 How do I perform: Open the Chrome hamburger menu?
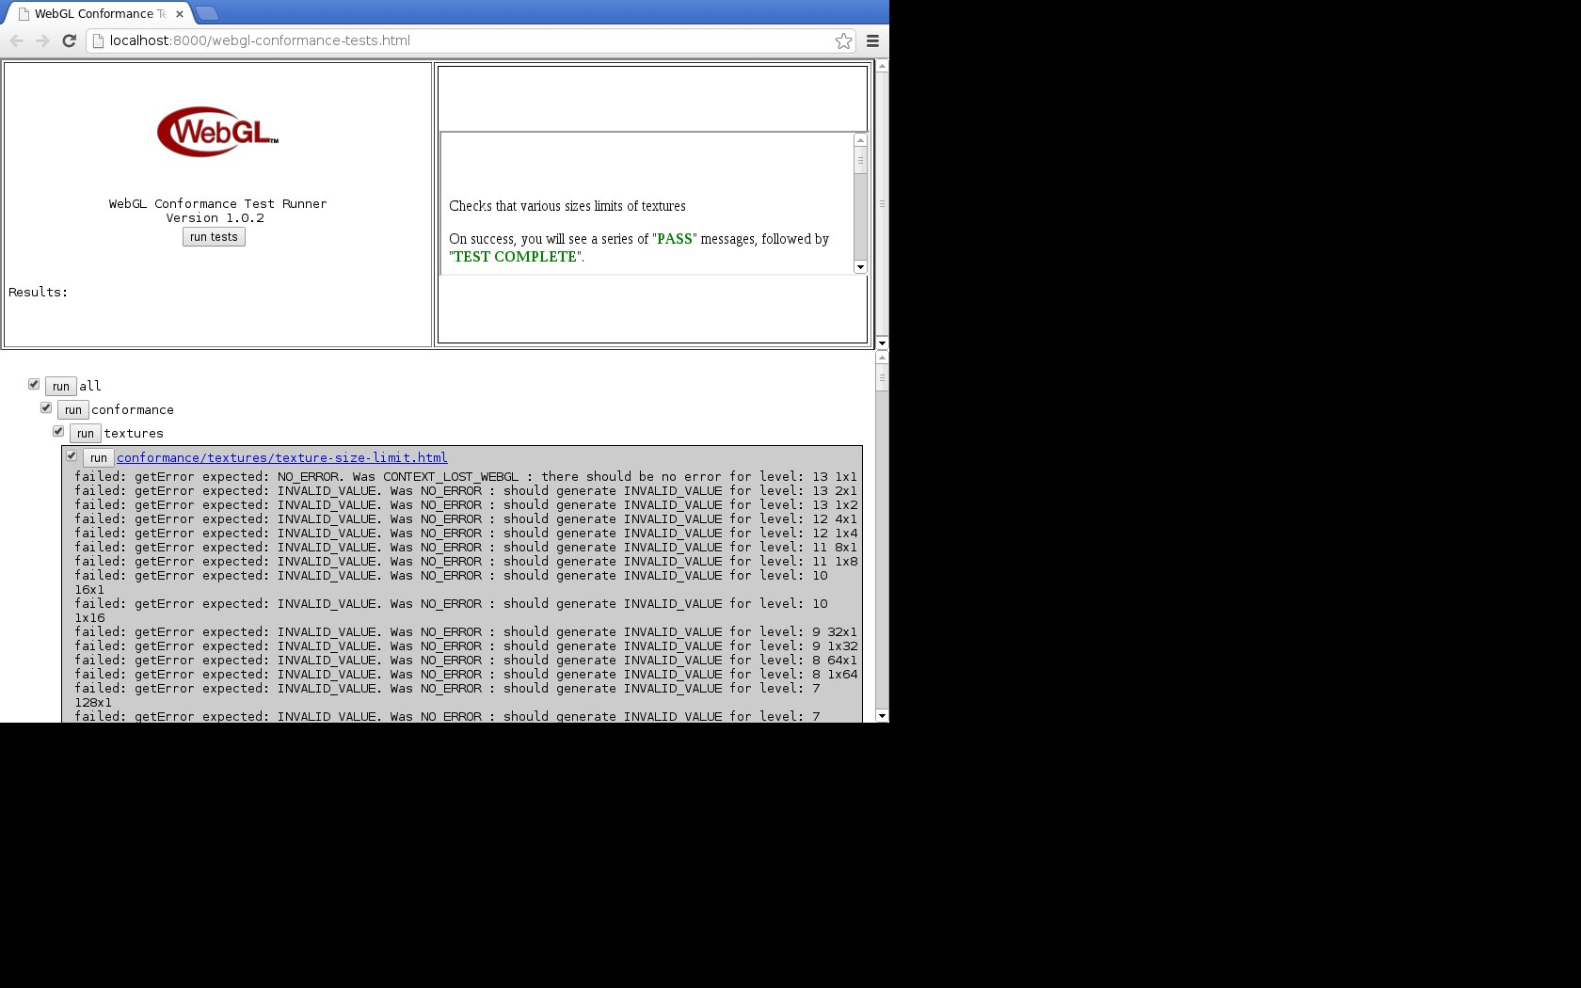coord(872,40)
